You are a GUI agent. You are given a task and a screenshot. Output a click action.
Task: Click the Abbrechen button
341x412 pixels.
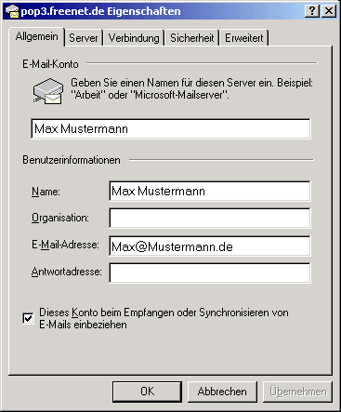coord(222,392)
